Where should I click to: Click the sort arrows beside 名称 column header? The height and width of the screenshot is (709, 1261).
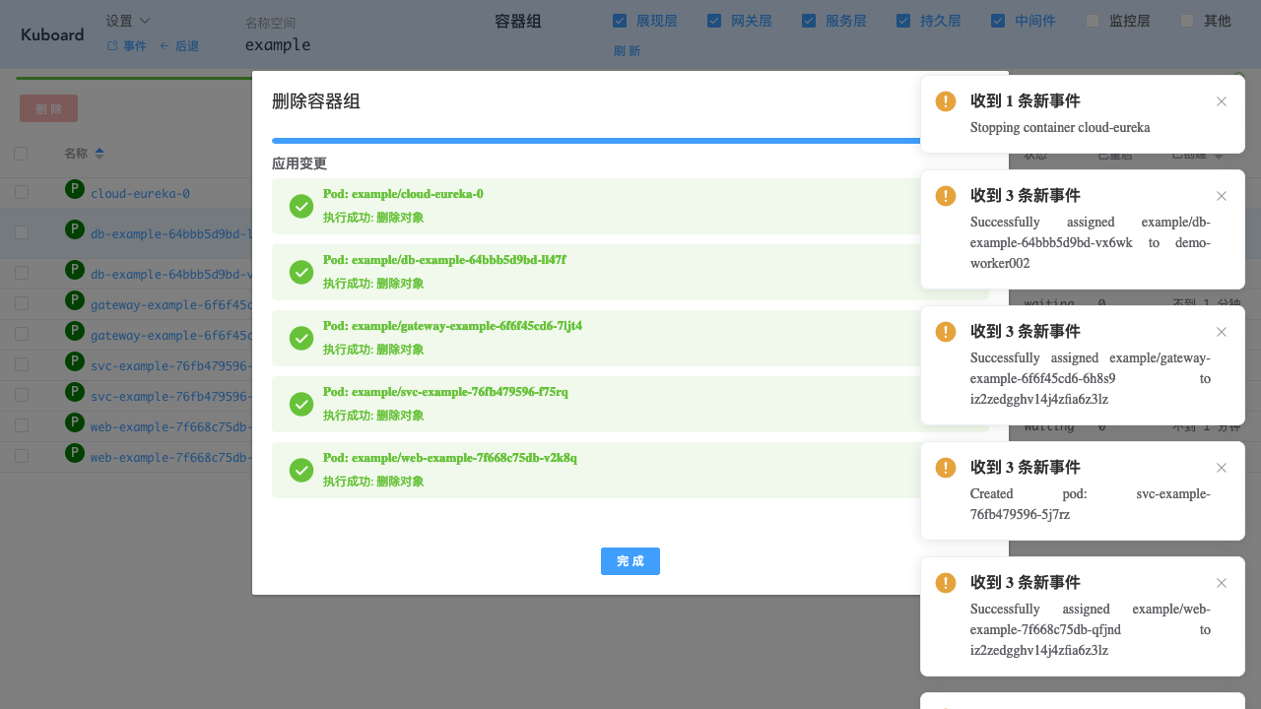pos(101,154)
